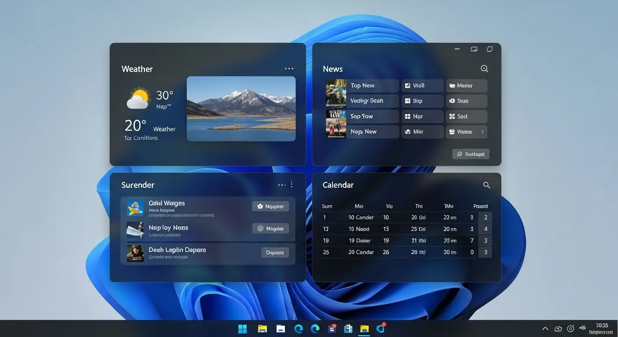The image size is (618, 337).
Task: Select the "Nor" tile in News
Action: pyautogui.click(x=423, y=116)
